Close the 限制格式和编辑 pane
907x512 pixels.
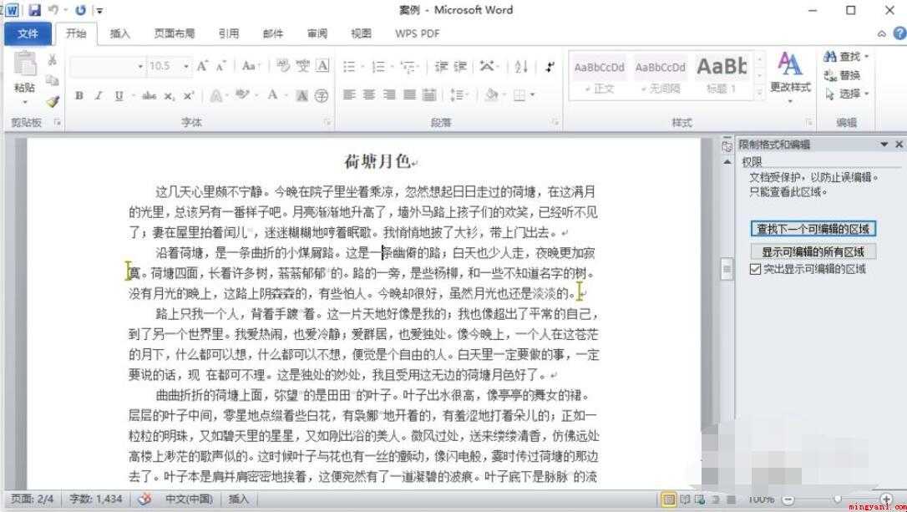[899, 144]
